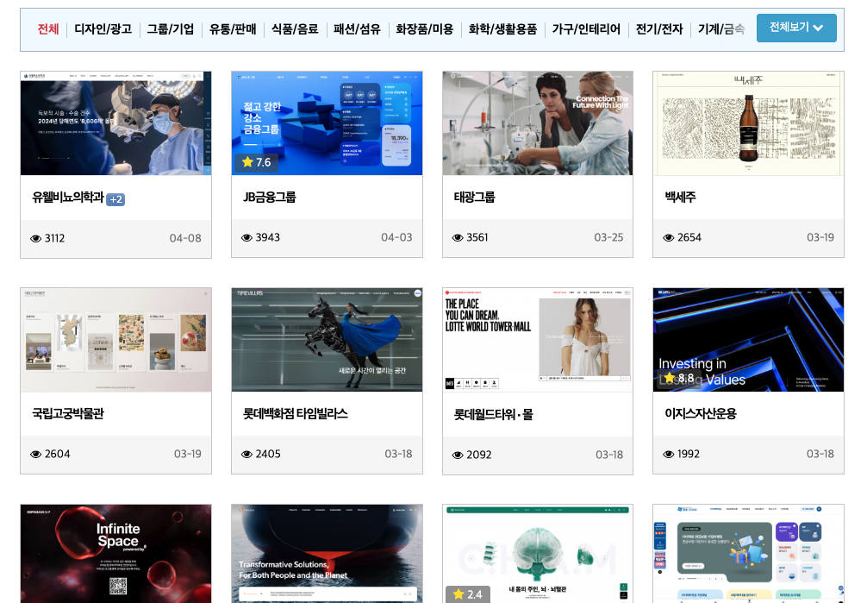This screenshot has width=867, height=603.
Task: Click the eye icon beside 3112 views
Action: click(x=36, y=239)
